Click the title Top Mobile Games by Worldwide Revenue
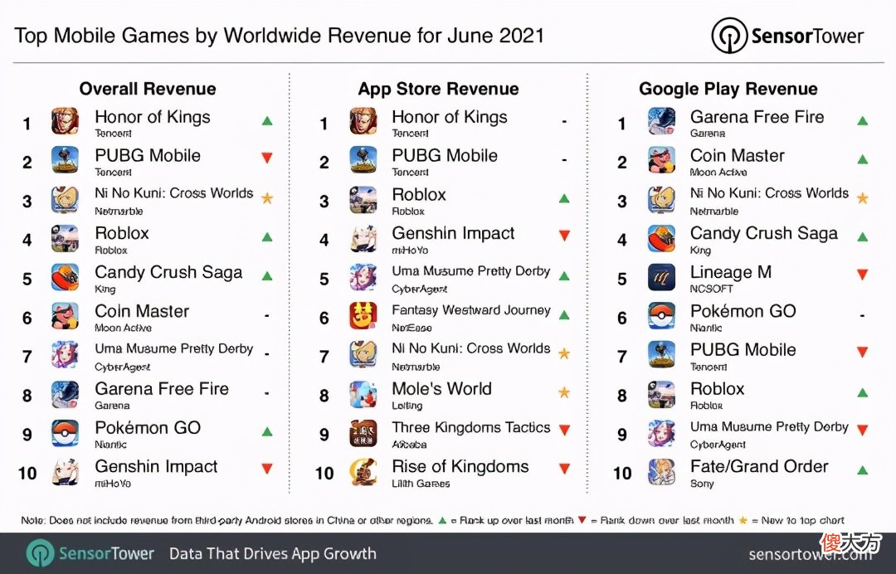This screenshot has height=574, width=896. [279, 36]
